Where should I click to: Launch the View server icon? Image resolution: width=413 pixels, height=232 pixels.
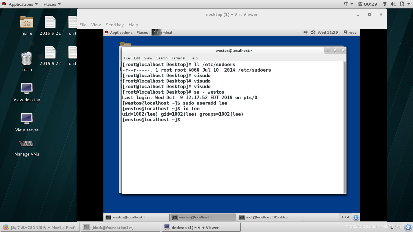27,122
